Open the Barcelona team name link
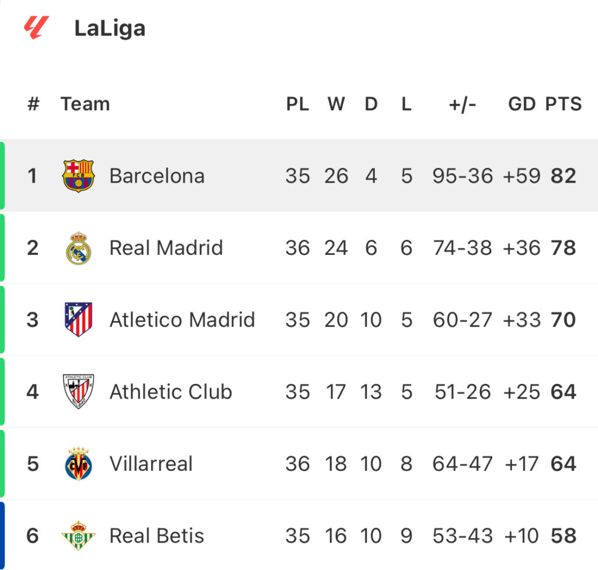Image resolution: width=598 pixels, height=570 pixels. pos(157,176)
